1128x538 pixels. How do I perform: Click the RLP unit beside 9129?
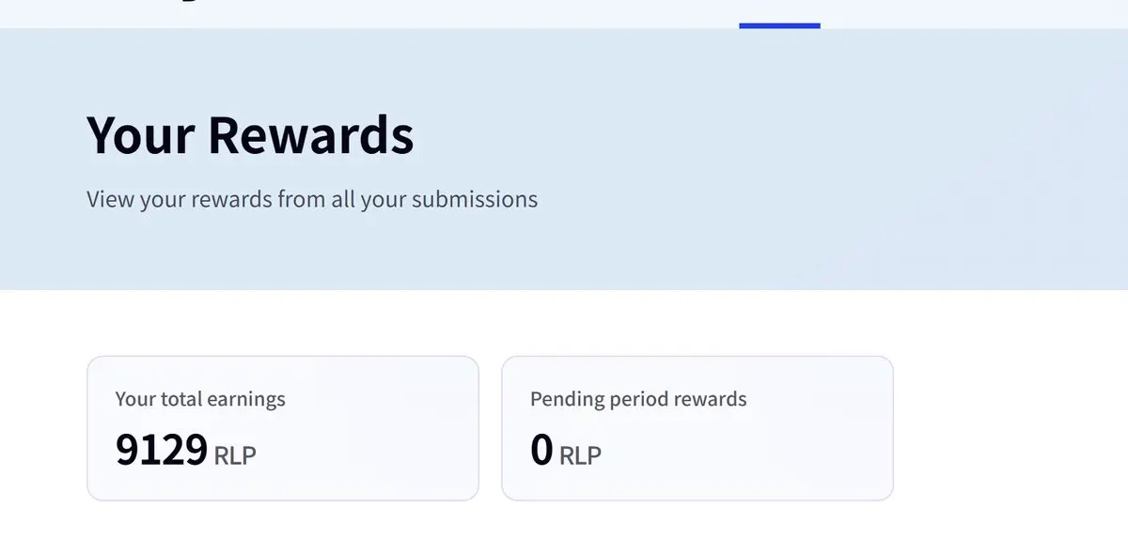pyautogui.click(x=235, y=455)
